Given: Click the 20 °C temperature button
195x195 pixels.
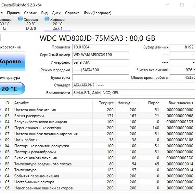Looking at the screenshot, I should (x=12, y=88).
